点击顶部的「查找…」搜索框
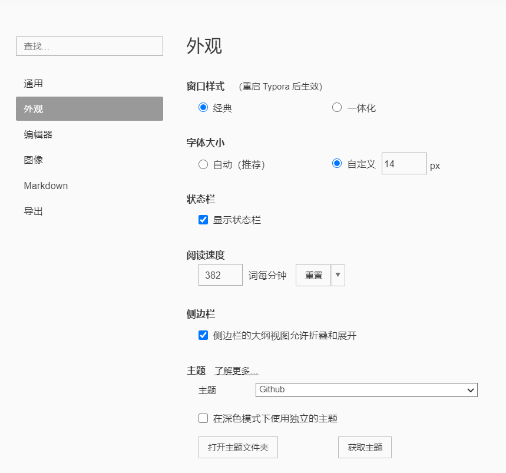The image size is (506, 473). pos(89,46)
